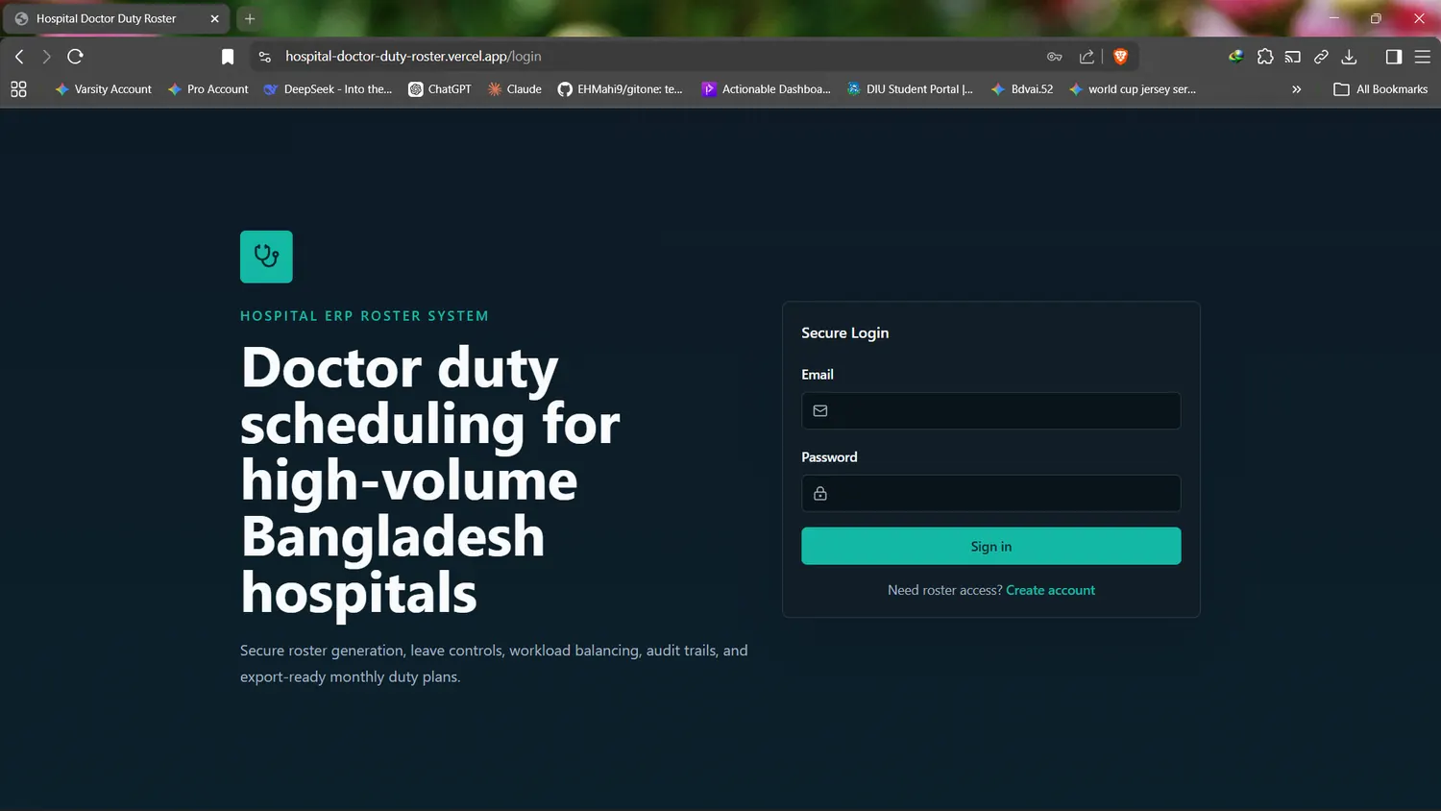Screen dimensions: 1441x811
Task: Click the padlock icon in Password field
Action: tap(820, 493)
